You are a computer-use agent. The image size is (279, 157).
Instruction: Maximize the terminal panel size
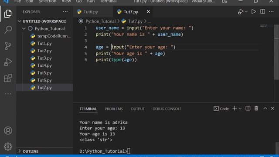pos(265,109)
